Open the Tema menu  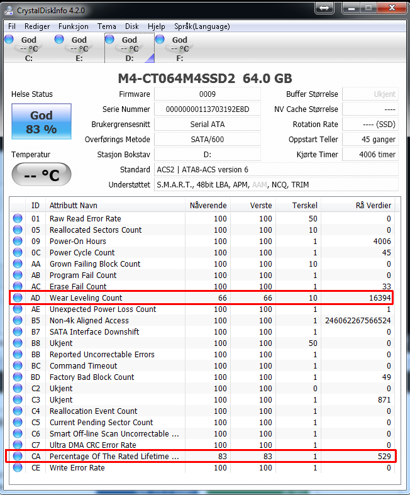[x=107, y=26]
